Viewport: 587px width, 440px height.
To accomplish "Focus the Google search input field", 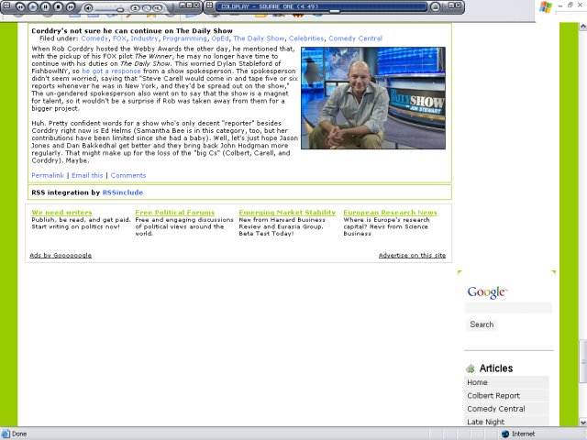I will click(x=508, y=308).
